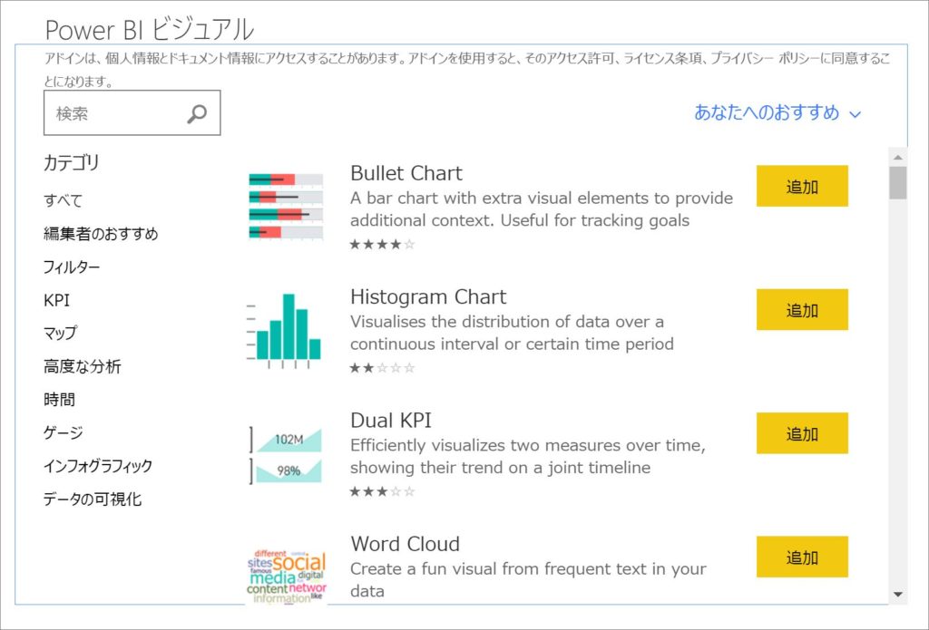Click the Dual KPI description text
The height and width of the screenshot is (630, 929).
(528, 457)
